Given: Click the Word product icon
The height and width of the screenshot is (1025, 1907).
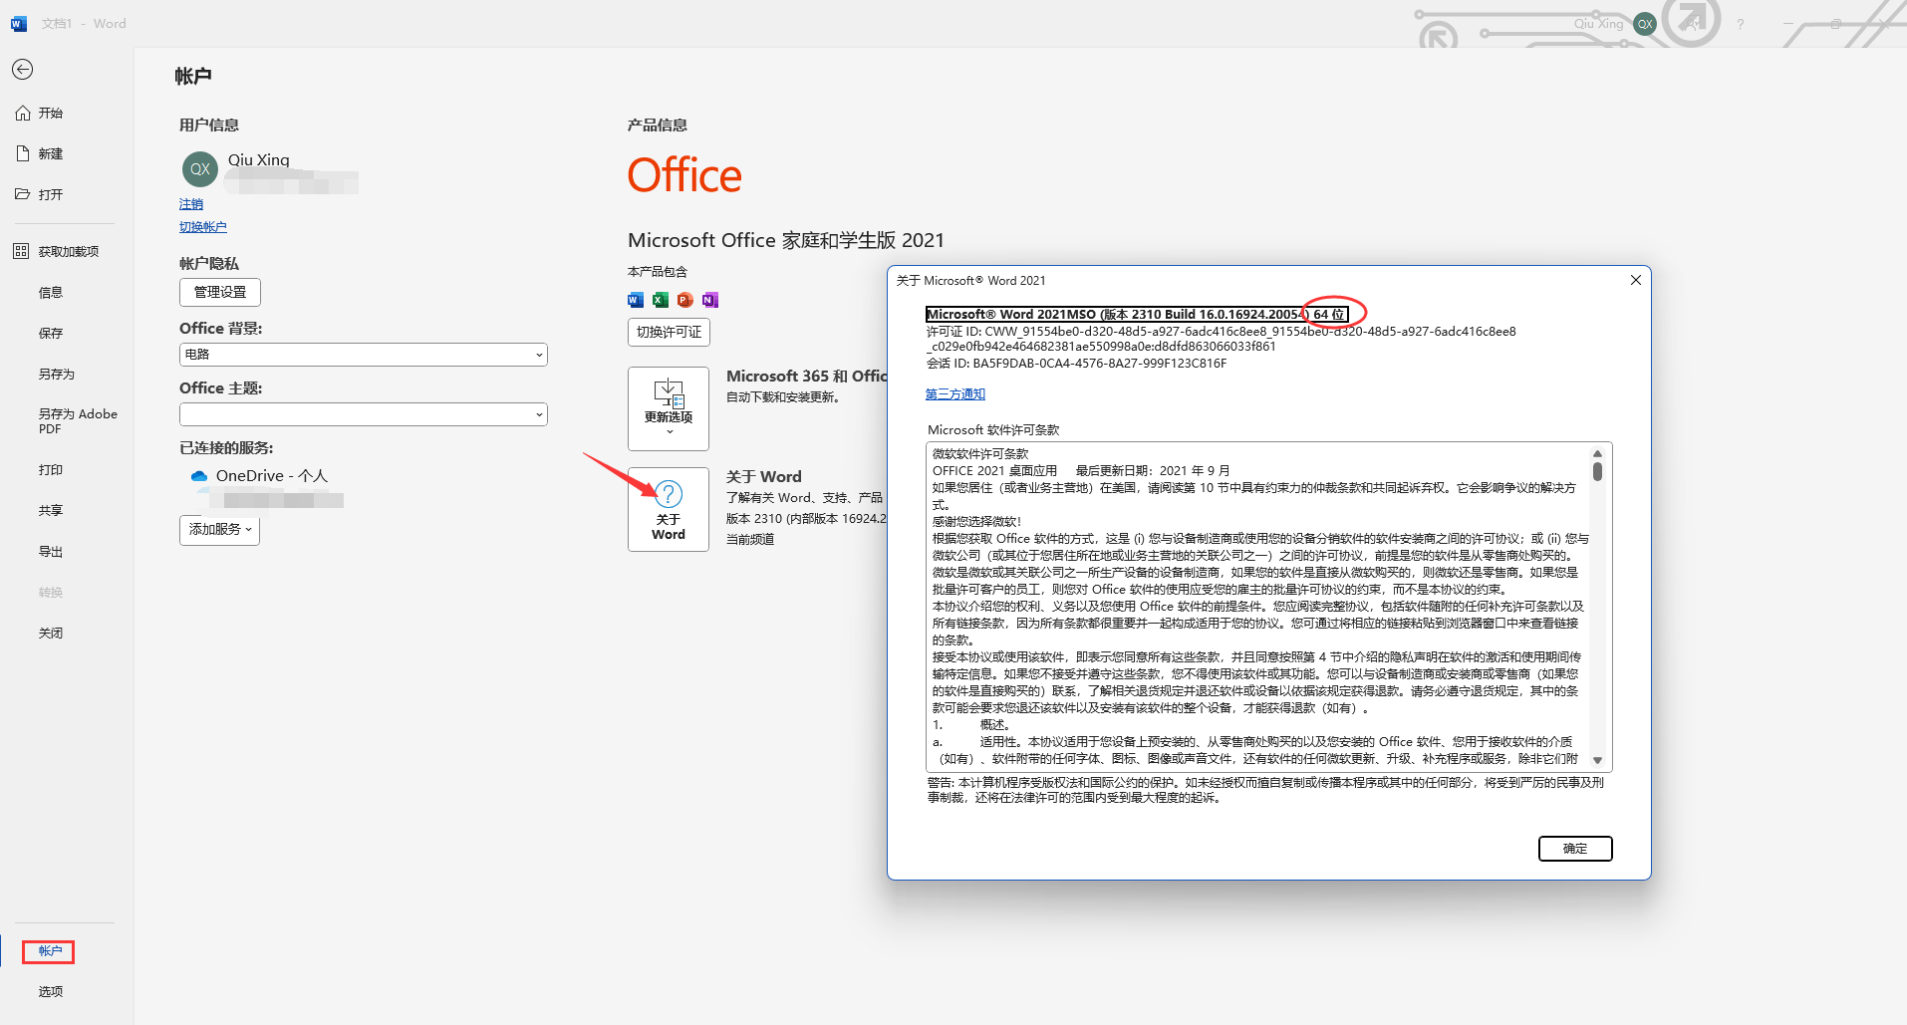Looking at the screenshot, I should (636, 300).
